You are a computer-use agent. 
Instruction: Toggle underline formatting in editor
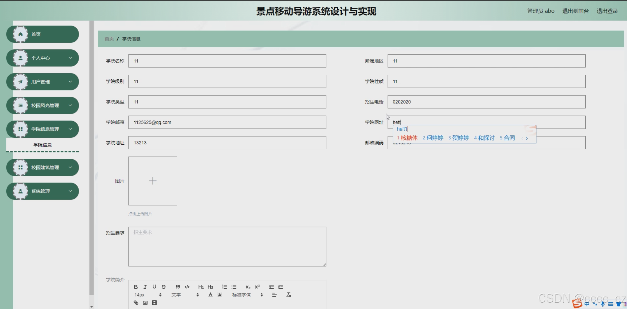pyautogui.click(x=154, y=287)
